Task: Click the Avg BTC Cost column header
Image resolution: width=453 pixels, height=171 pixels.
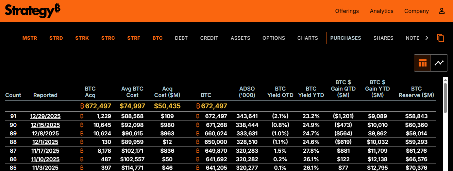Action: coord(132,92)
